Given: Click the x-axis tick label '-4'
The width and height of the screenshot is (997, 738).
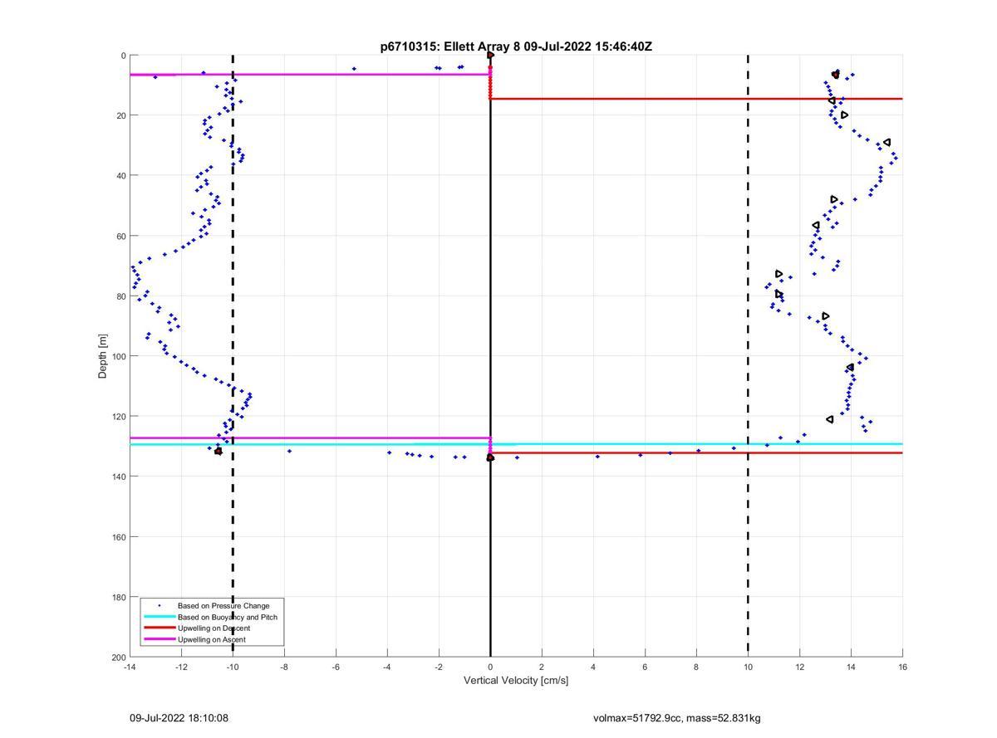Looking at the screenshot, I should [387, 667].
